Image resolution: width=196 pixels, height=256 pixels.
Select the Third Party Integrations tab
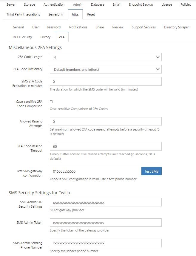click(x=23, y=14)
